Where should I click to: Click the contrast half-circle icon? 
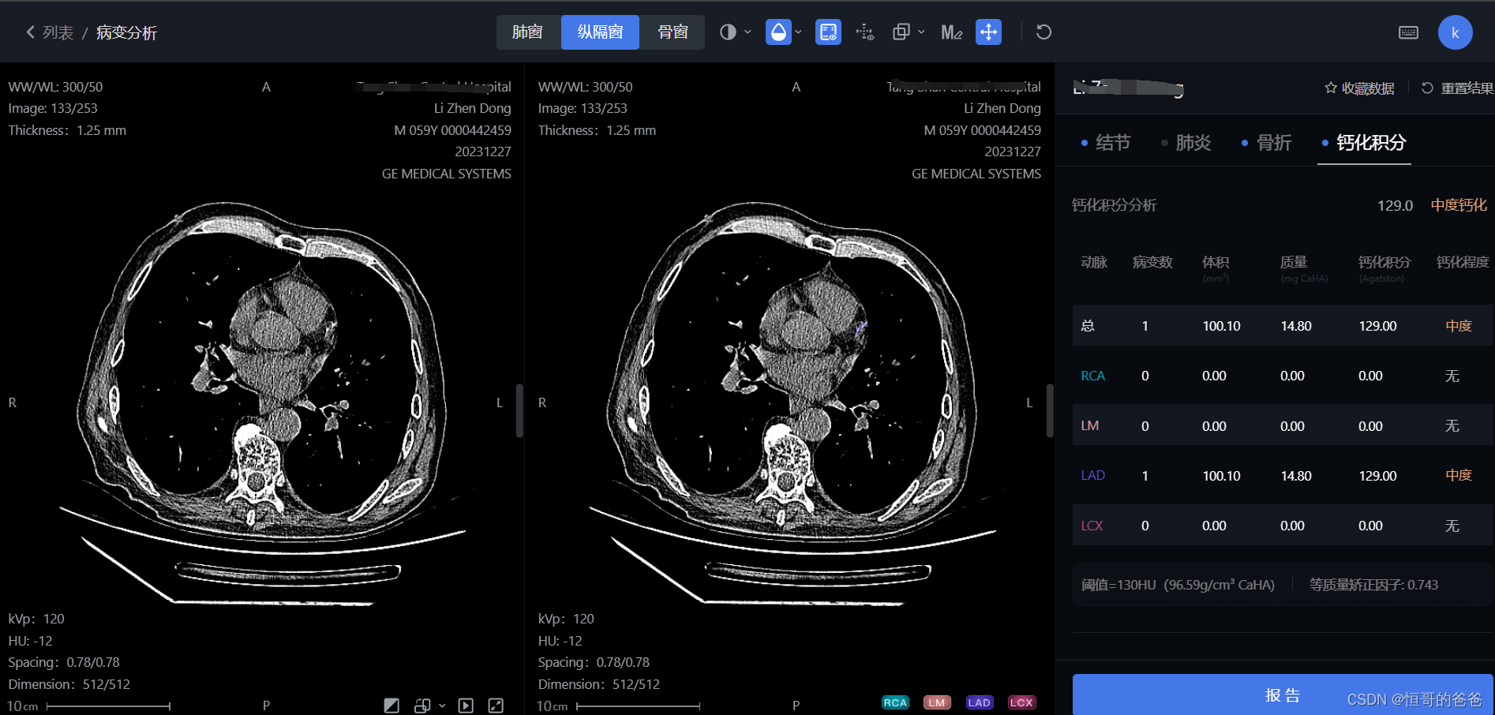[728, 32]
